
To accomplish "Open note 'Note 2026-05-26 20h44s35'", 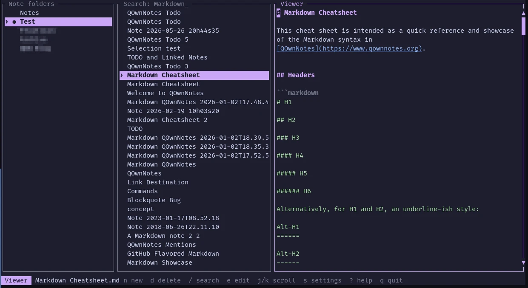I will coord(173,31).
